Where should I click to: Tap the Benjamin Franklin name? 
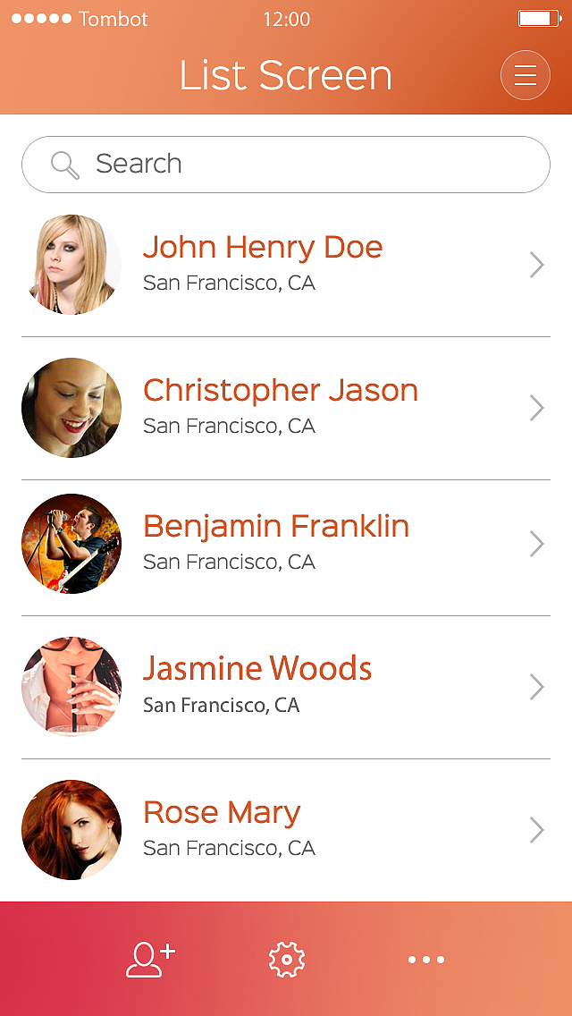276,526
